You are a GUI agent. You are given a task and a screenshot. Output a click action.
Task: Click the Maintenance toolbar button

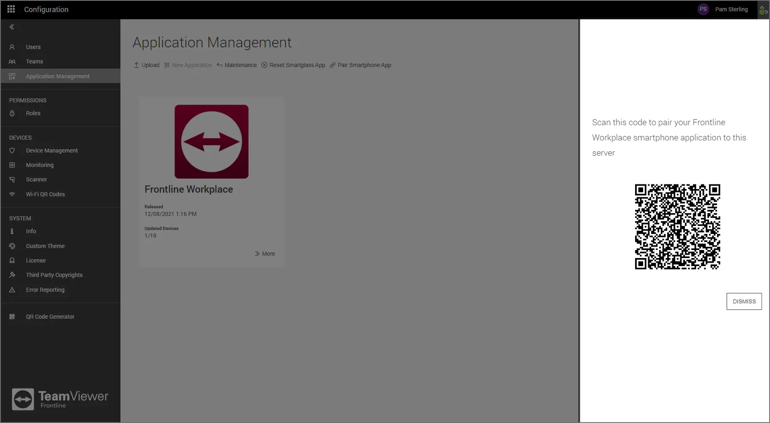pos(237,65)
